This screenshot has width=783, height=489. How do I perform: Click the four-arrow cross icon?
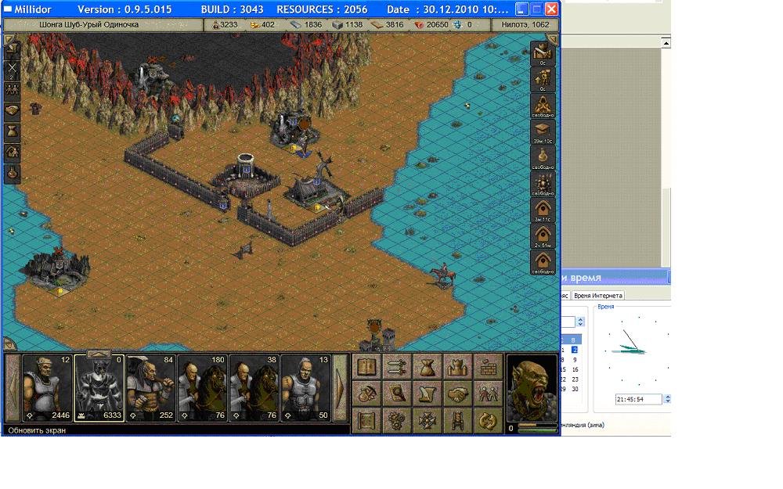coord(427,421)
